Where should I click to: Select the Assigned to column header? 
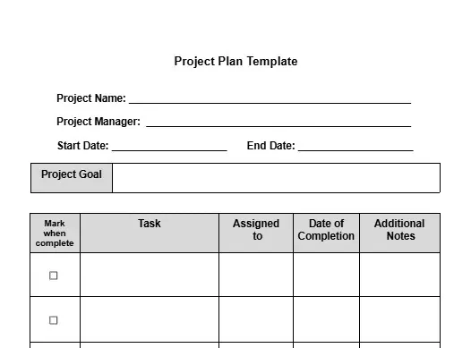pos(256,233)
